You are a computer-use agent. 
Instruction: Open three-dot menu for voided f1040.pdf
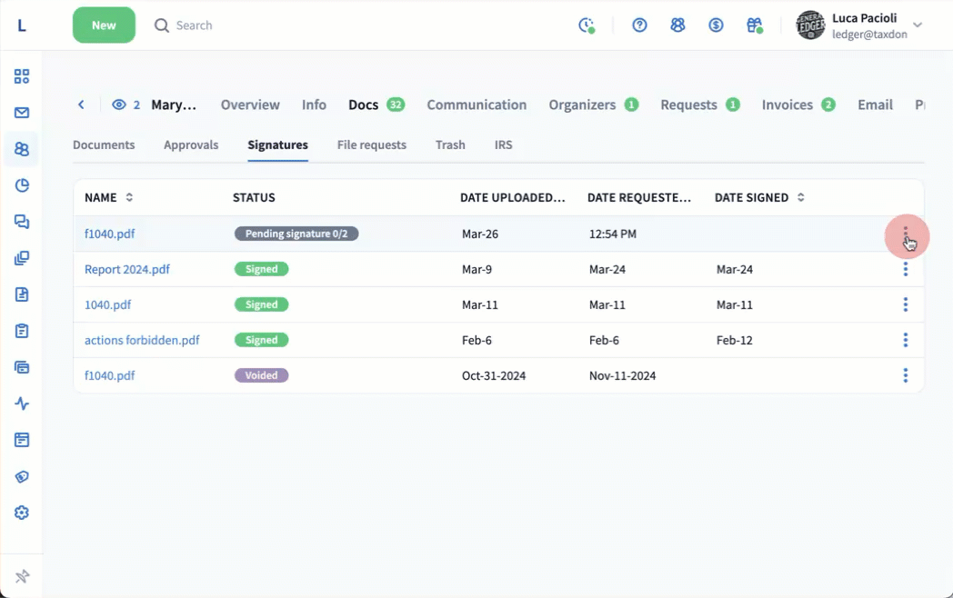905,375
